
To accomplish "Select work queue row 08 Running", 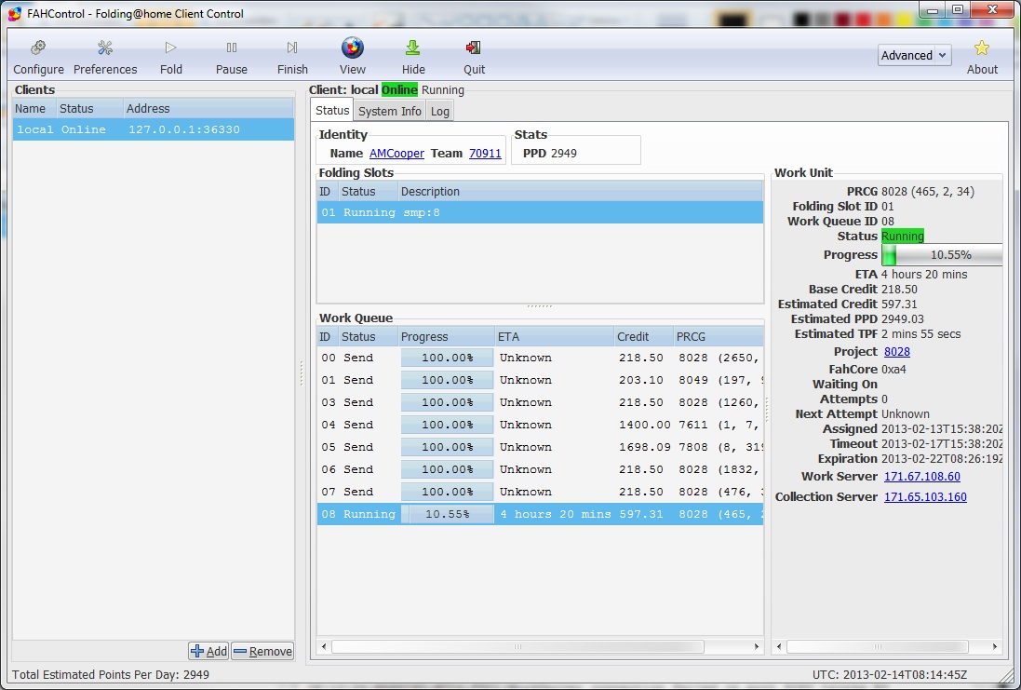I will tap(540, 514).
